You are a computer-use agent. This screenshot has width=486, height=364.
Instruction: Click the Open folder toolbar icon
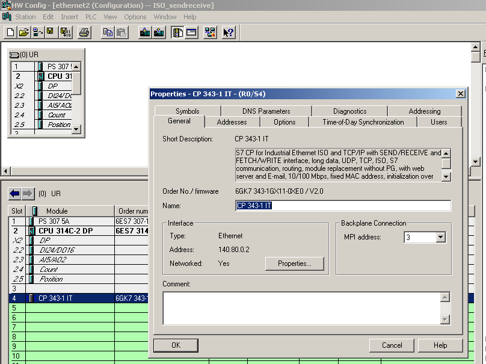[x=23, y=32]
